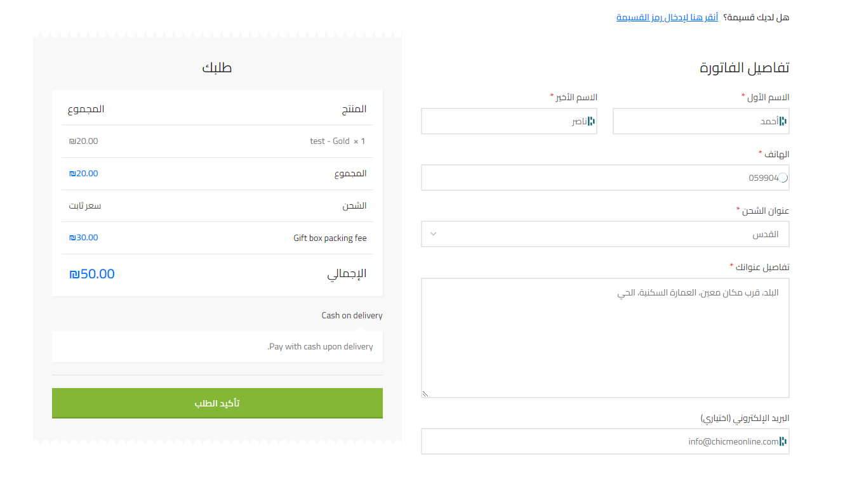Click loading spinner icon in phone field
The width and height of the screenshot is (845, 480).
point(783,178)
